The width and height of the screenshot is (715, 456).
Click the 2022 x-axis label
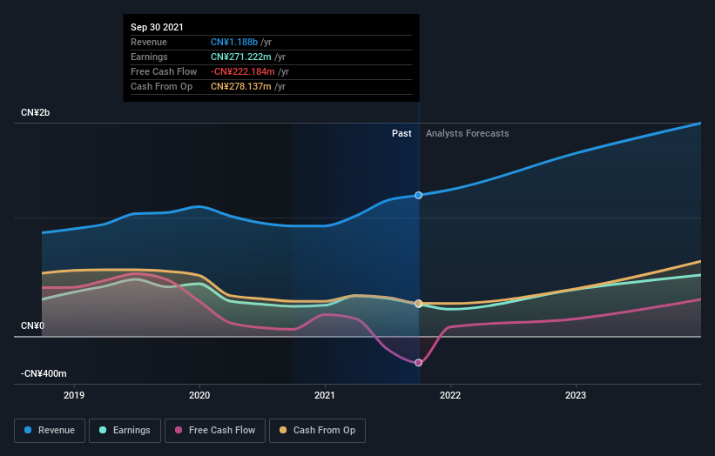tap(450, 395)
